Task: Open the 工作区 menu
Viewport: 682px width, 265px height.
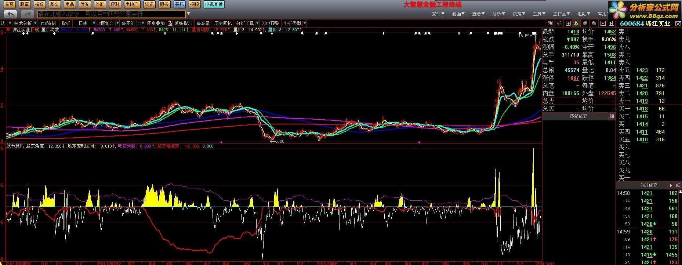Action: (562, 14)
